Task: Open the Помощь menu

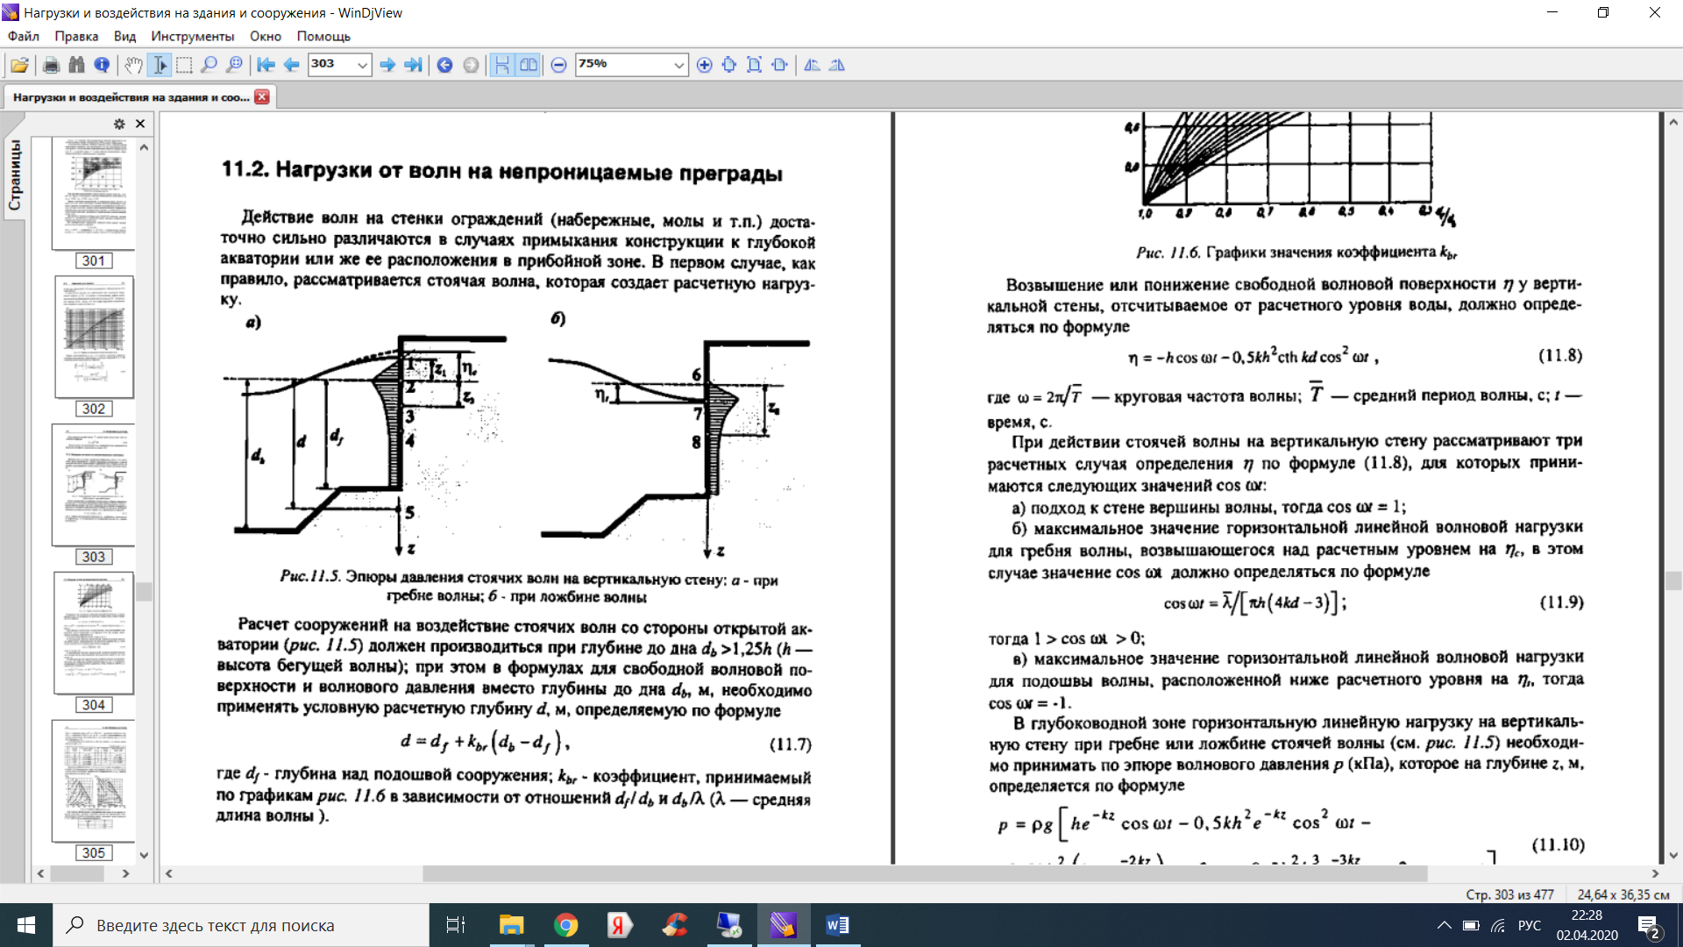Action: 323,36
